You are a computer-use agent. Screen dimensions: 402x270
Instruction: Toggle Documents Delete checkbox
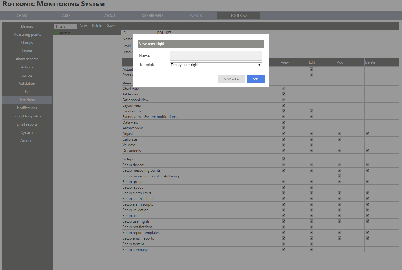[x=368, y=151]
